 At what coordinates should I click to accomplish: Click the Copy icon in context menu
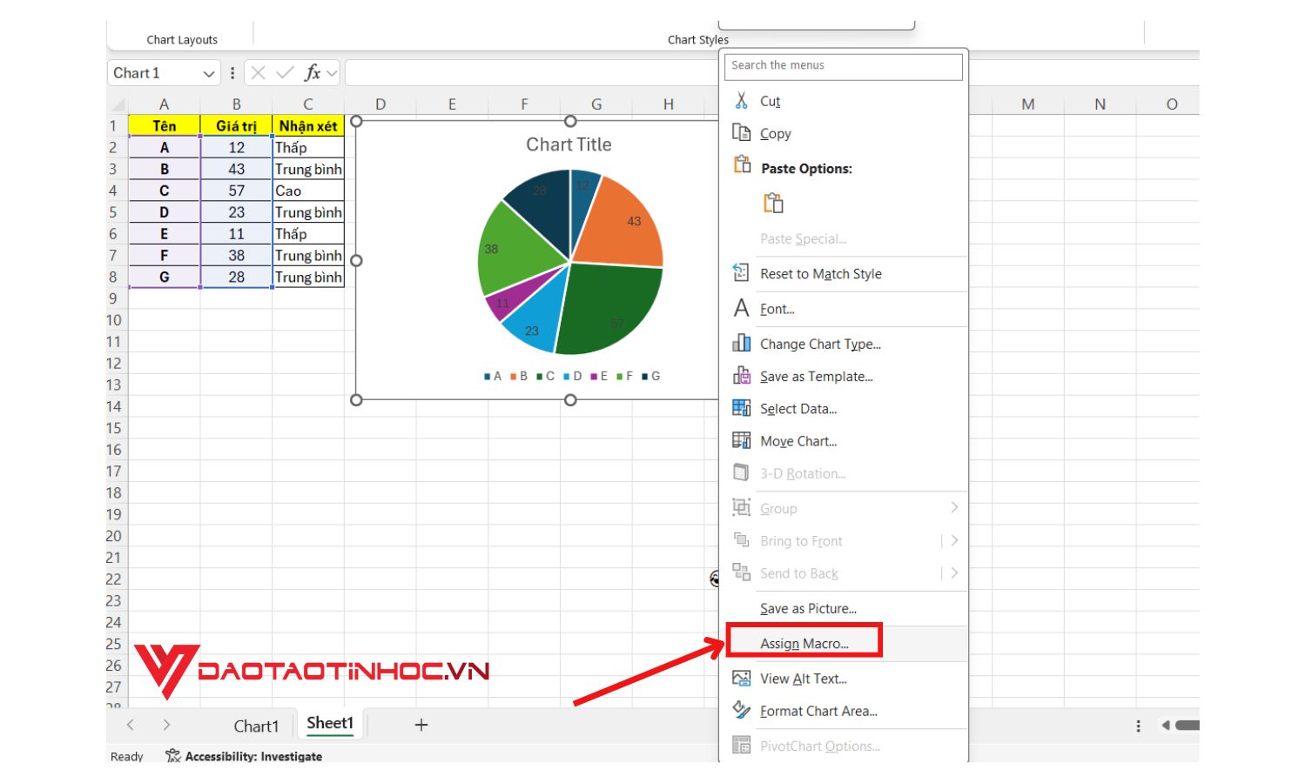pyautogui.click(x=742, y=132)
